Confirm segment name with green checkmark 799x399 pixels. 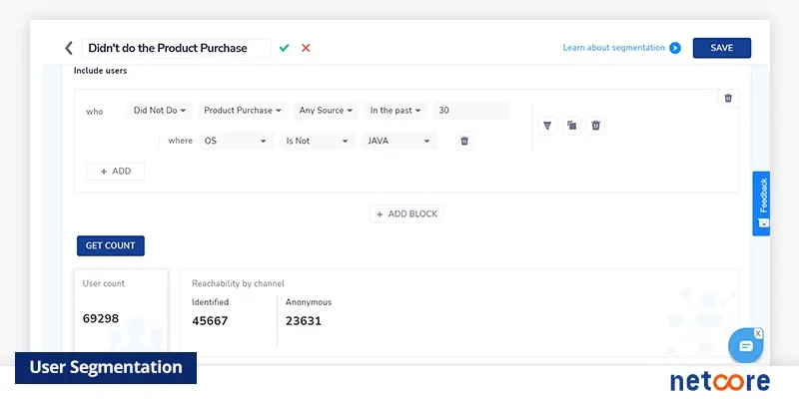284,48
